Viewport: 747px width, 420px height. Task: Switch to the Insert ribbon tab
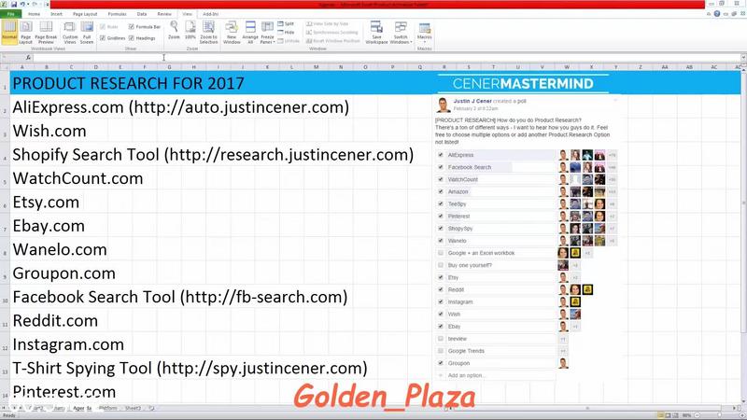56,14
